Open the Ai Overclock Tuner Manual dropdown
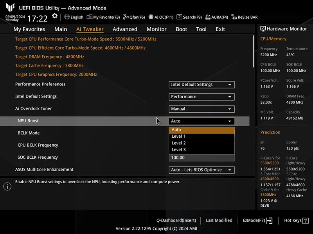Image resolution: width=313 pixels, height=234 pixels. (201, 109)
